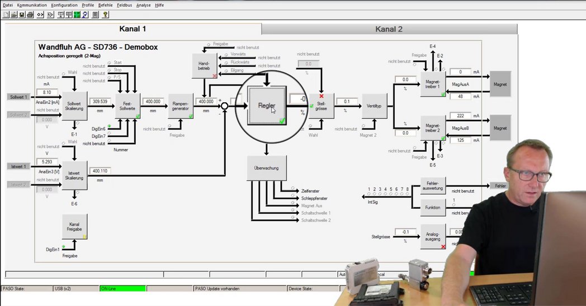Open the Regler controller block

coord(267,106)
